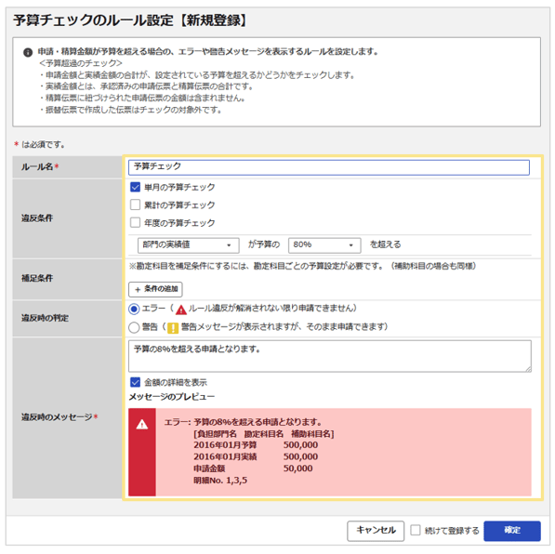This screenshot has height=554, width=555.
Task: Click the メッセージのプレビュー label
Action: [172, 397]
